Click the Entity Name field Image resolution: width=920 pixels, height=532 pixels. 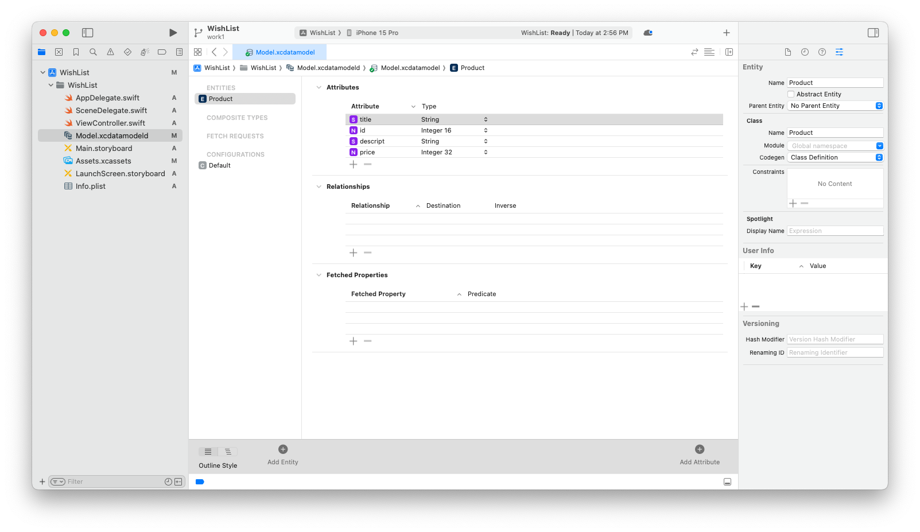point(835,83)
